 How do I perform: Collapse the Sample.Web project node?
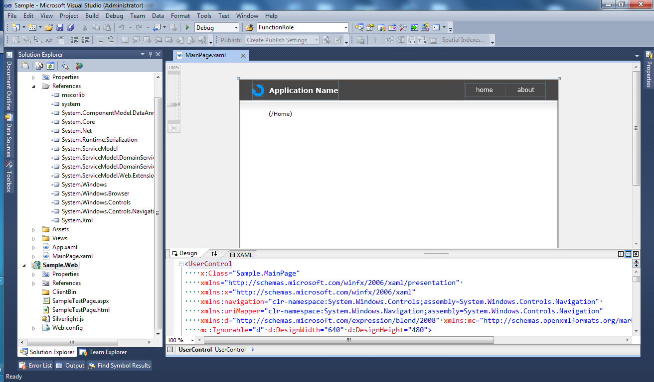click(24, 265)
